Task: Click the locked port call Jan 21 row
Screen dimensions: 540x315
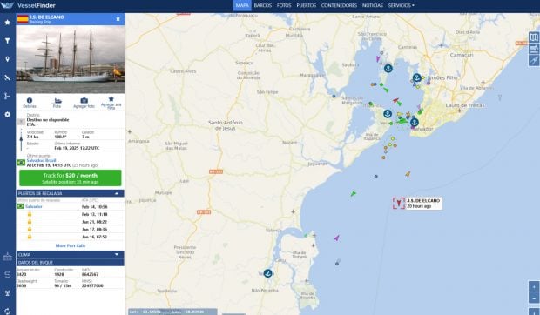Action: 71,222
